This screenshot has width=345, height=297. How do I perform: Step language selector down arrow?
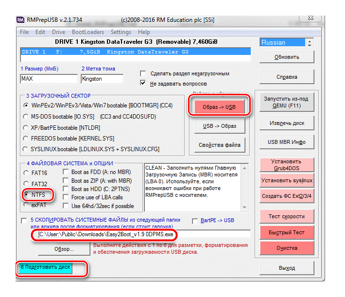(310, 45)
